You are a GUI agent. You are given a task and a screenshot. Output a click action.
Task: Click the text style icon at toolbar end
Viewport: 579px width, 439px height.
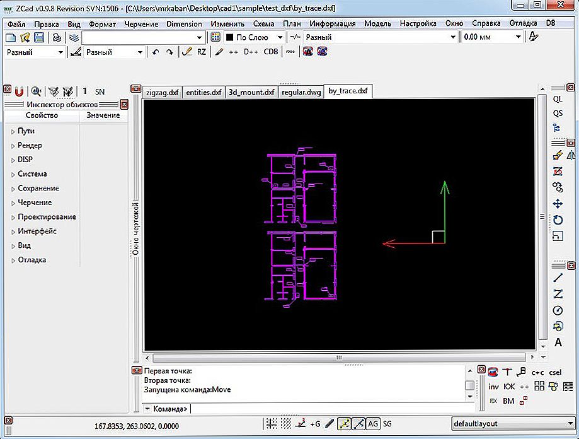coord(533,37)
